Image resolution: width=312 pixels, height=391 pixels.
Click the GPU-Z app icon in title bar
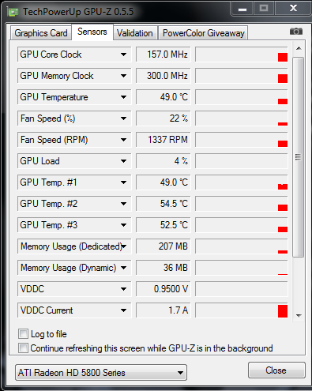13,12
